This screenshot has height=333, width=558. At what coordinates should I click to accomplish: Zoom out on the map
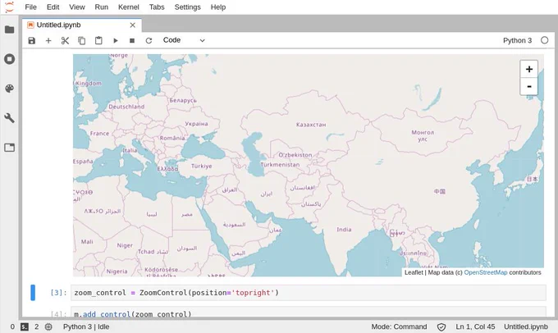coord(528,86)
